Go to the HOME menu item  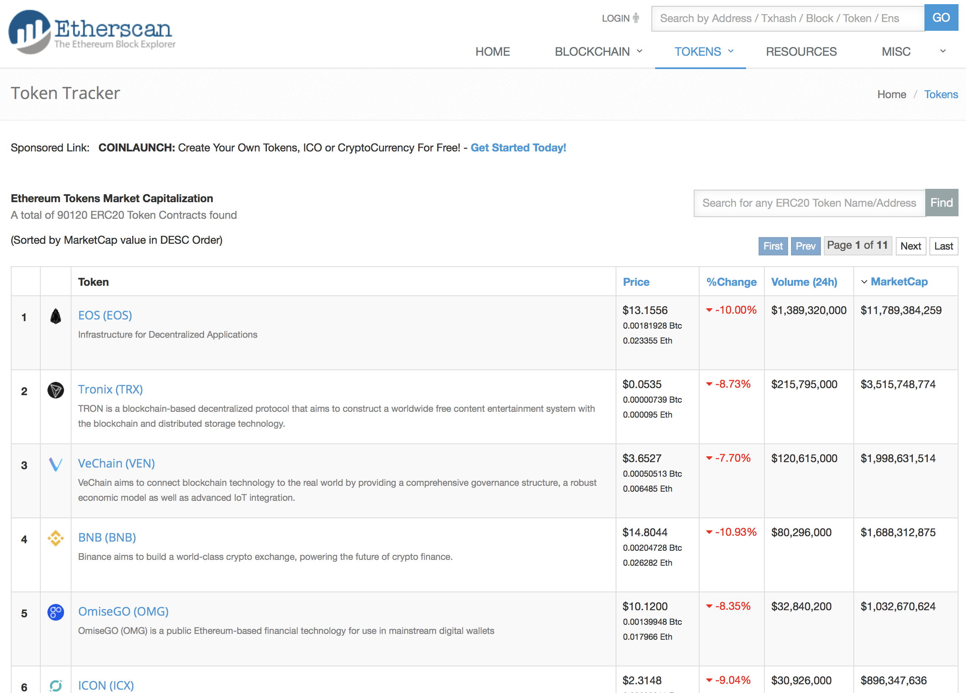pos(493,52)
